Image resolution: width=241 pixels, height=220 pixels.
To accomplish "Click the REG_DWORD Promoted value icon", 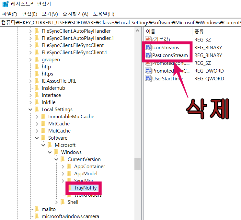I will [148, 71].
